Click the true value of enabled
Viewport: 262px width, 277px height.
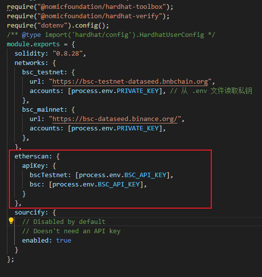64,241
